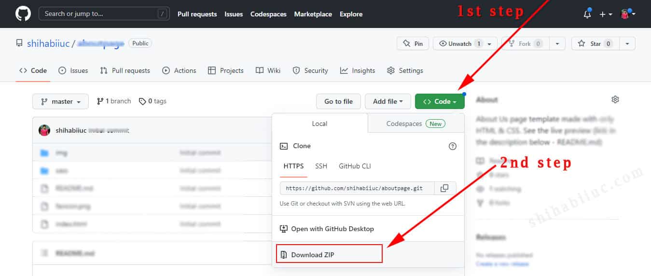Open Issues in top navigation bar
The height and width of the screenshot is (276, 651).
click(x=234, y=14)
